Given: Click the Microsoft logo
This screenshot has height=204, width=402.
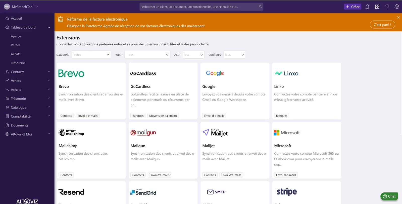Looking at the screenshot, I should 287,133.
